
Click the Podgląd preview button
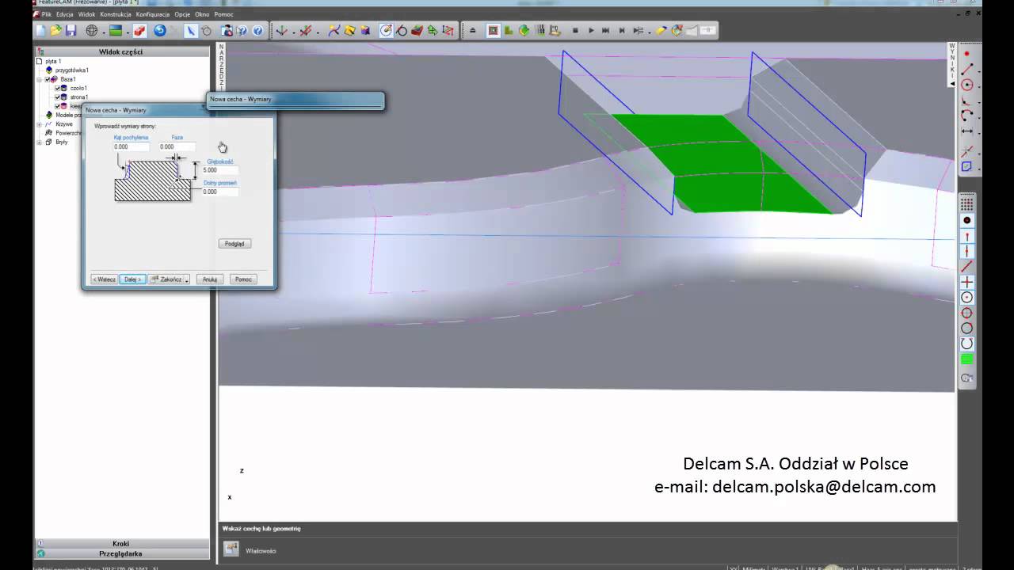coord(234,244)
